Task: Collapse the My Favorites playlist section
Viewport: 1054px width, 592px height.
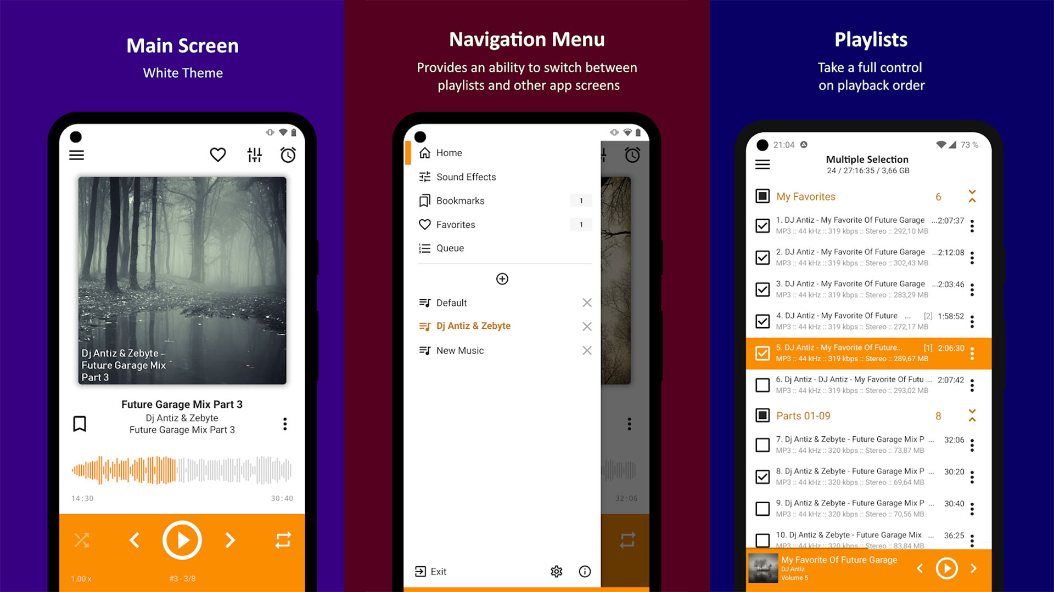Action: coord(971,196)
